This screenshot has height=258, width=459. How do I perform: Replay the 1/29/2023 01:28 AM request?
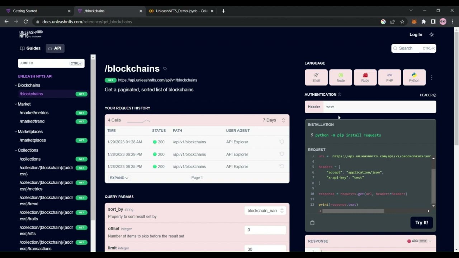point(282,142)
